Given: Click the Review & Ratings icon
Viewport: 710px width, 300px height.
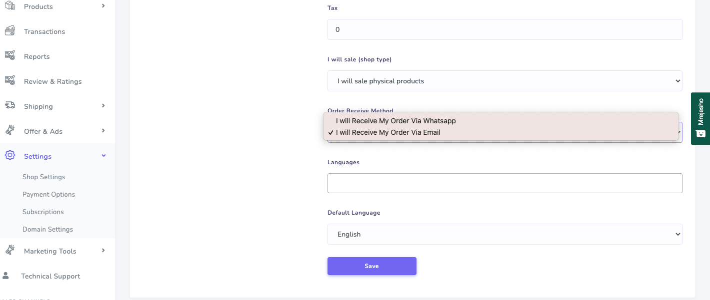Looking at the screenshot, I should pos(9,81).
